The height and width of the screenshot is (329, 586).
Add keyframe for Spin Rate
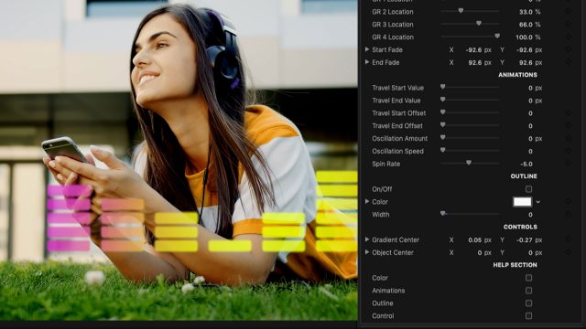pyautogui.click(x=568, y=164)
